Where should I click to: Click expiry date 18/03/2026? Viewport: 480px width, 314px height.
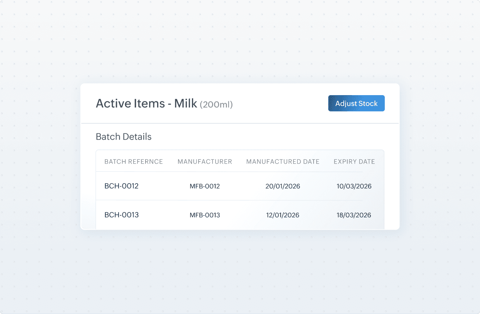click(354, 215)
